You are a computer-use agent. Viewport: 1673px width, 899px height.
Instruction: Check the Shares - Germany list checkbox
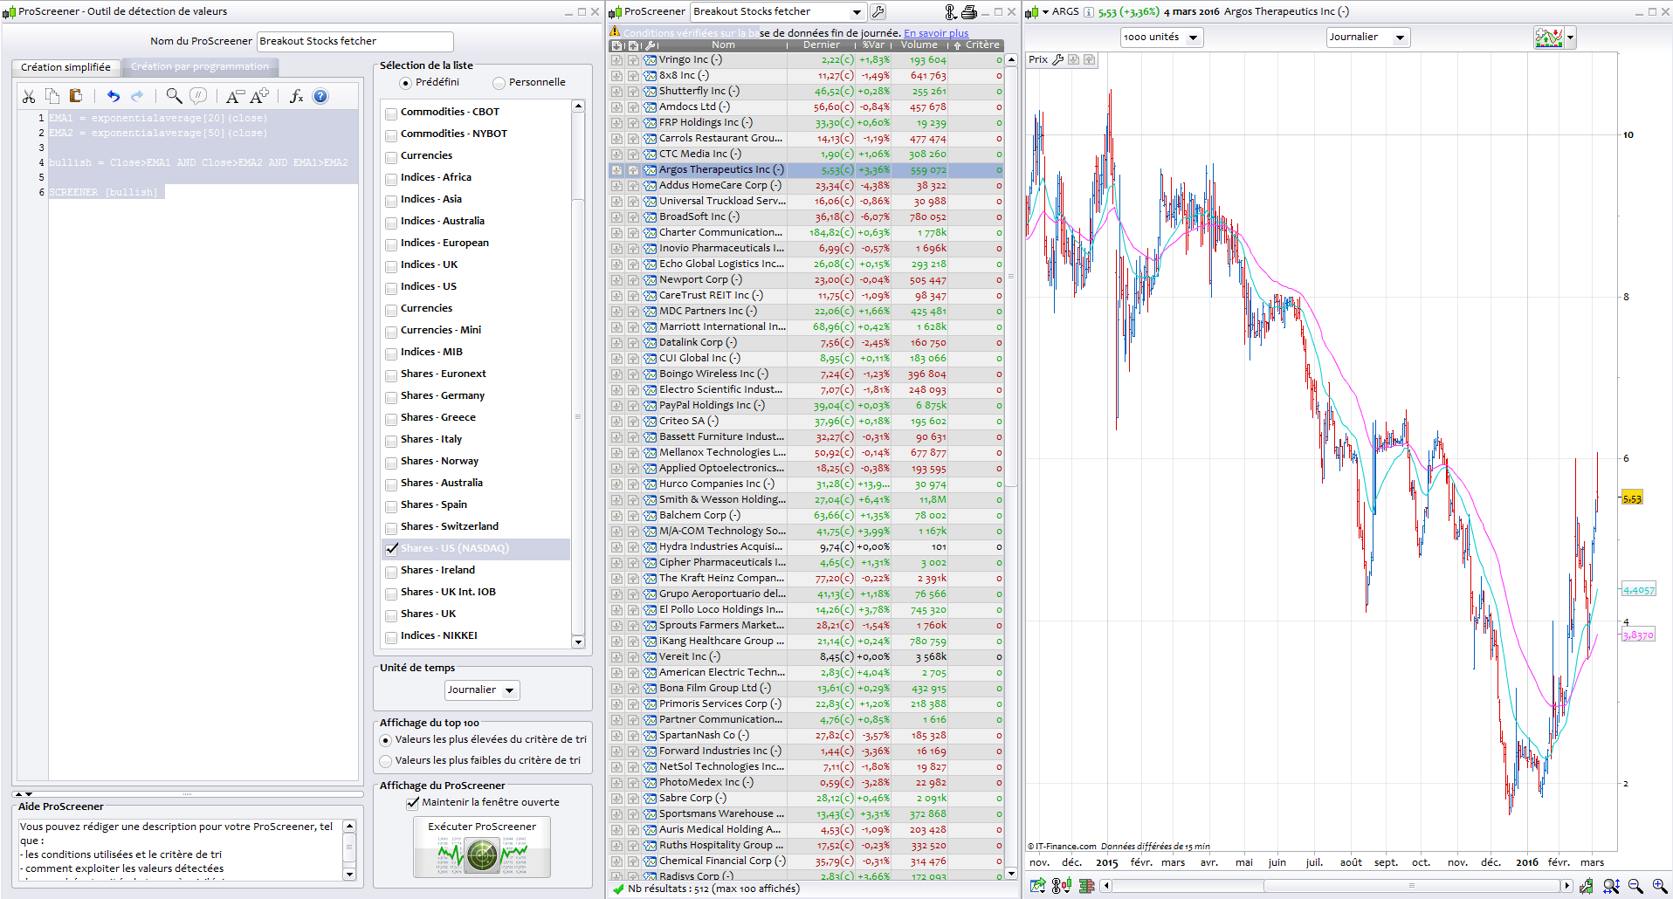click(391, 397)
